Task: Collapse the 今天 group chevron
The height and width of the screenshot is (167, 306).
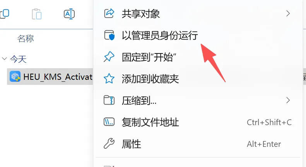Action: [4, 59]
